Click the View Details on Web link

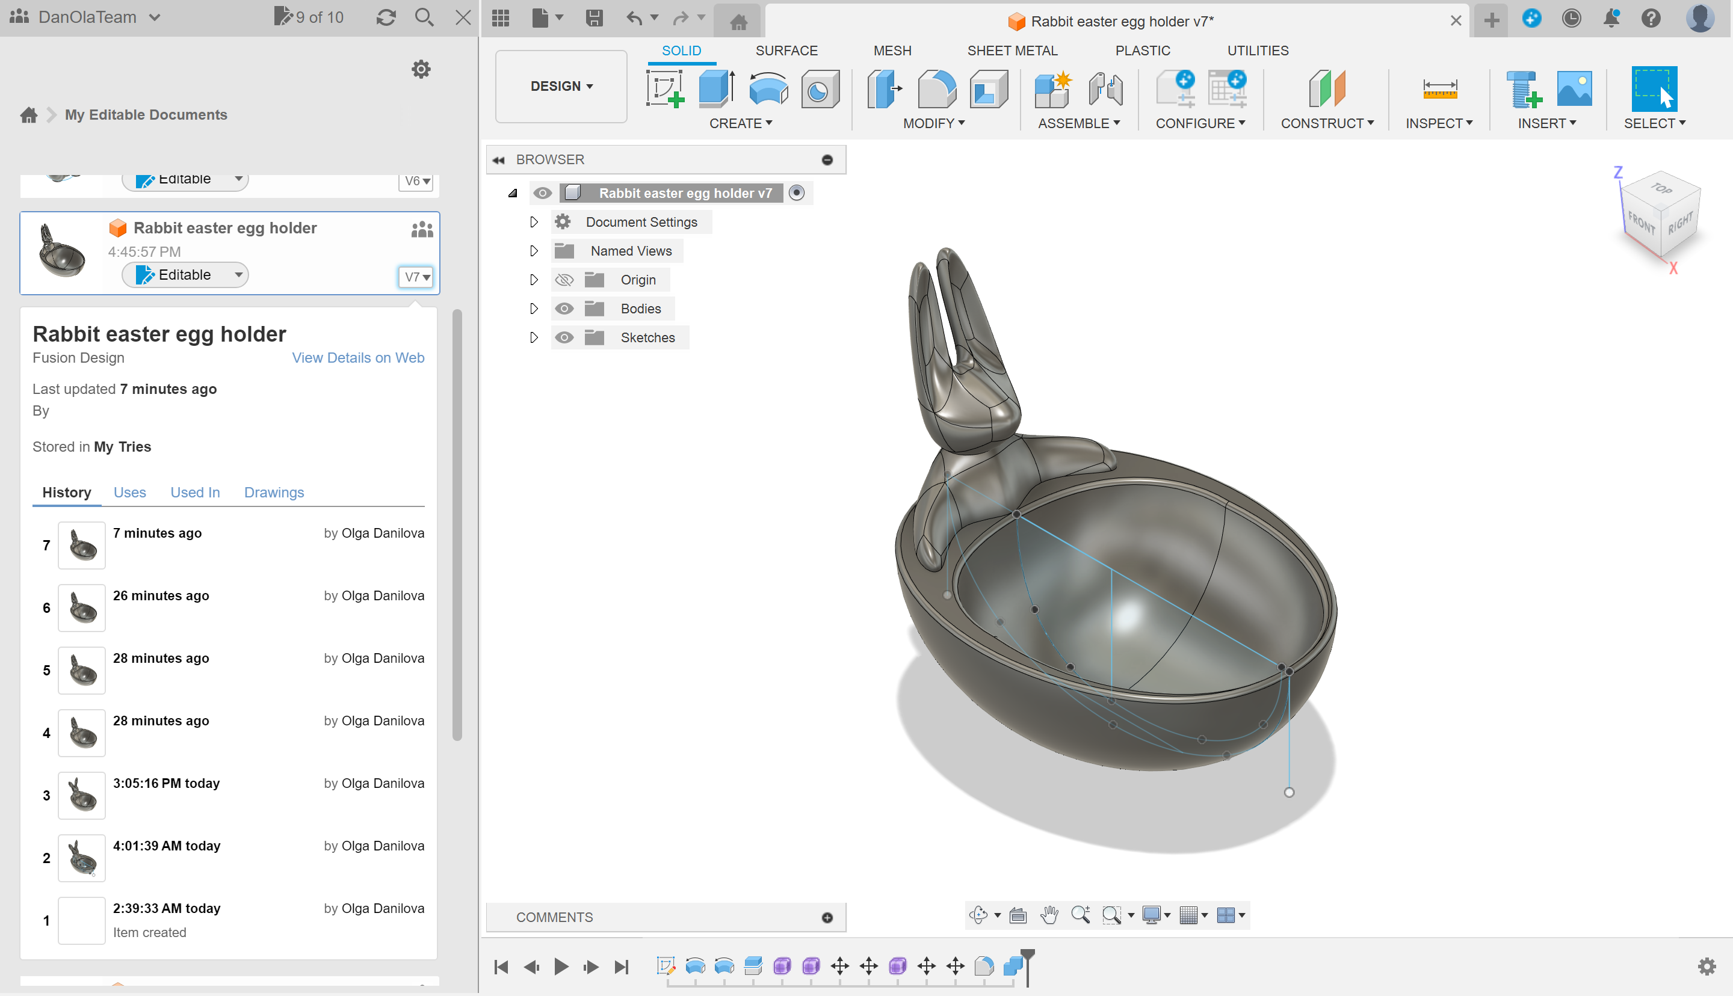pyautogui.click(x=358, y=358)
